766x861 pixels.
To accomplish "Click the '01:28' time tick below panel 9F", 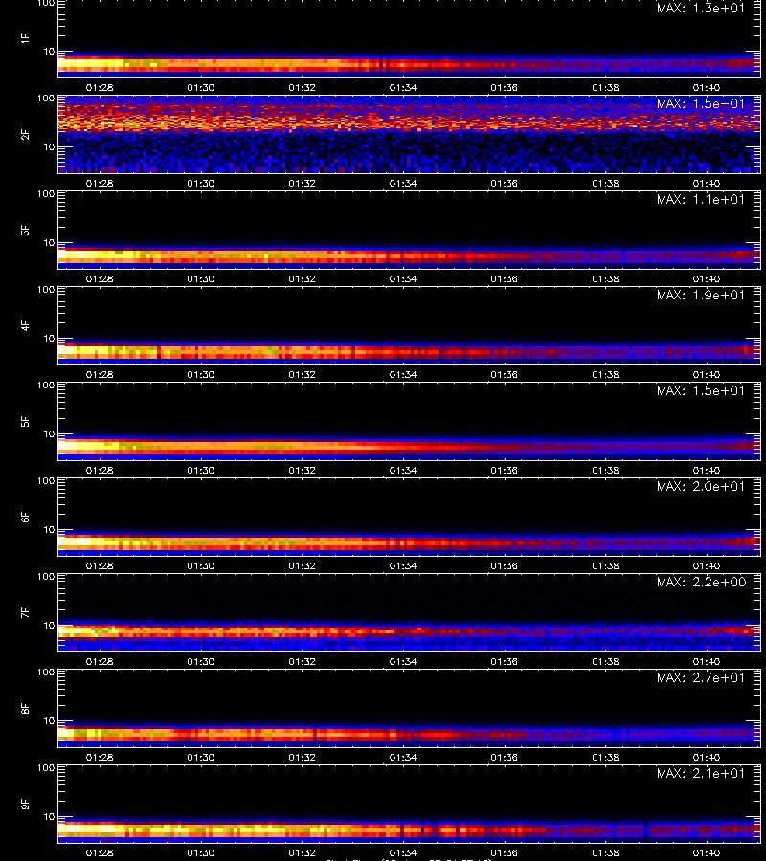I will click(100, 852).
